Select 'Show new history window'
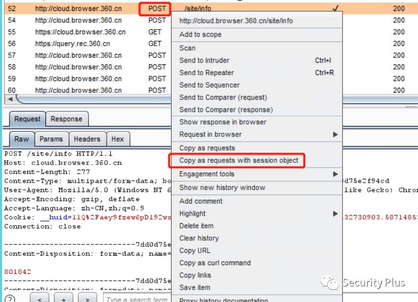This screenshot has width=418, height=302. [257, 188]
